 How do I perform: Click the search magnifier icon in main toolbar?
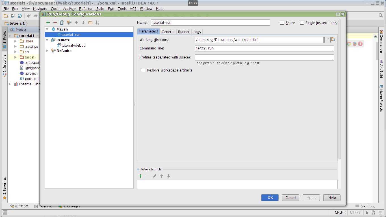pos(381,16)
